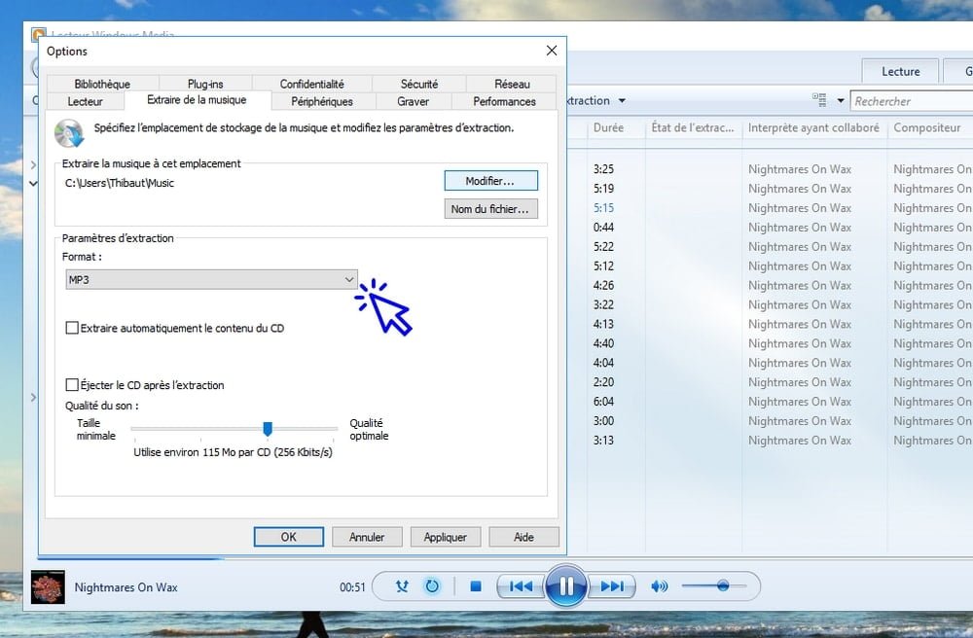Open the view options dropdown arrow
Screen dimensions: 973x638
coord(841,100)
